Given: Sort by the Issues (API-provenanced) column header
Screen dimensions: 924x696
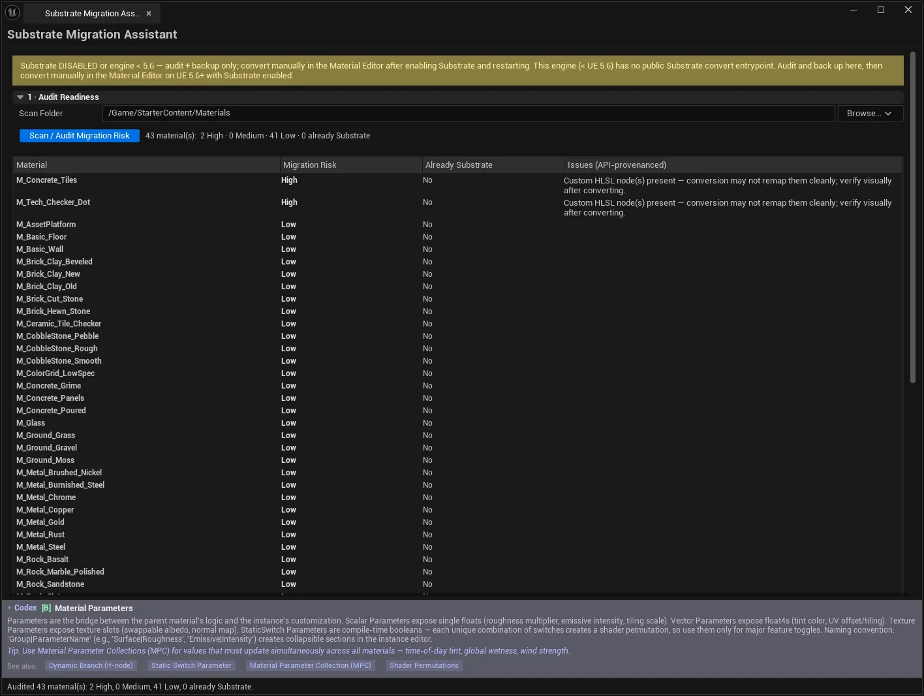Looking at the screenshot, I should [x=733, y=165].
